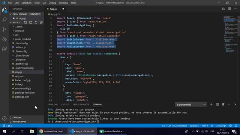
Task: Open the Selection menu
Action: (x=27, y=3)
